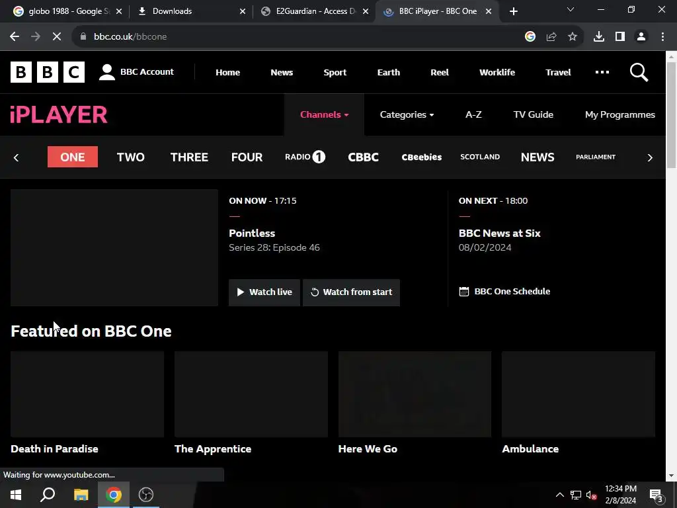Screen dimensions: 677x508
Task: Open the Chrome profile avatar
Action: (x=641, y=37)
